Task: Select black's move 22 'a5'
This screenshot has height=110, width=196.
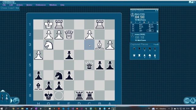Action: click(x=150, y=29)
